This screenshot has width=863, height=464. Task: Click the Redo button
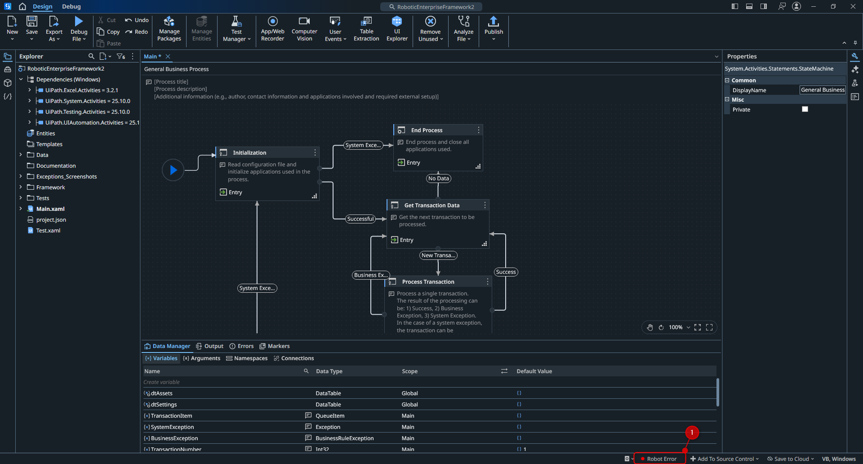(137, 32)
